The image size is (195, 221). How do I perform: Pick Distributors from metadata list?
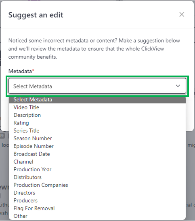coord(97,177)
